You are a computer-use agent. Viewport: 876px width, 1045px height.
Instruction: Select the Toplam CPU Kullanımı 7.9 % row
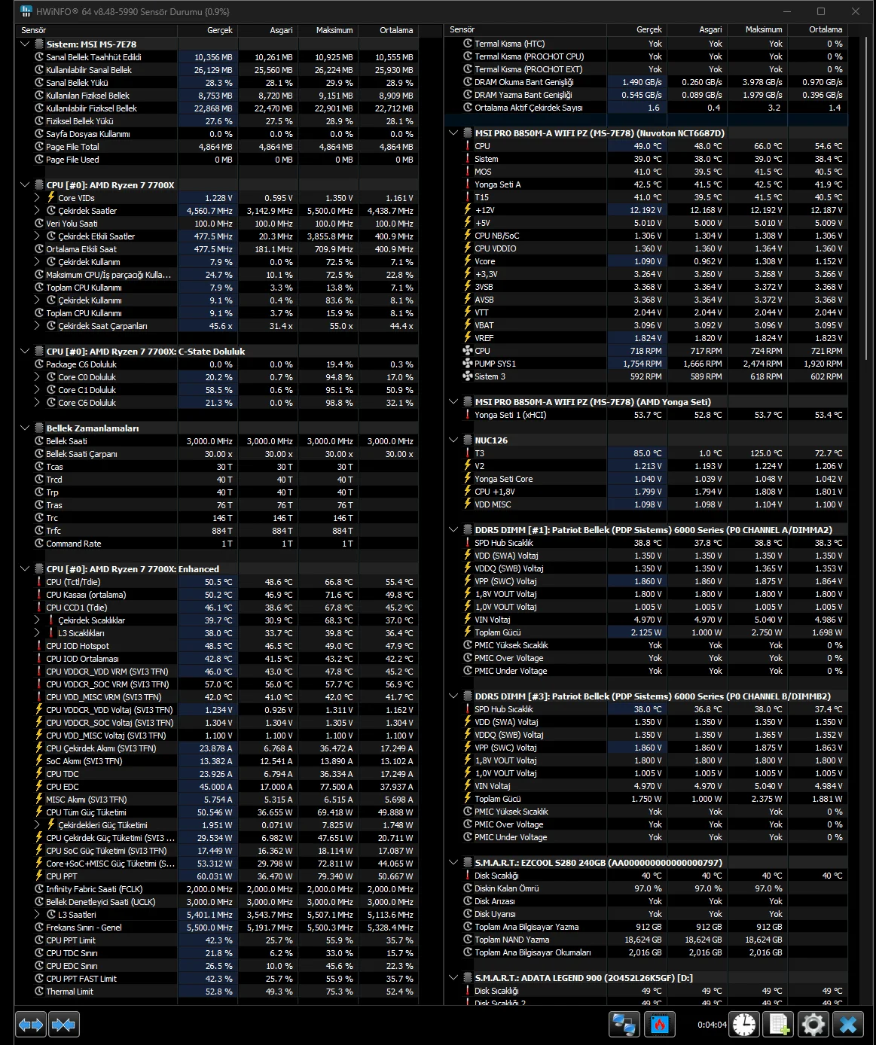point(218,288)
